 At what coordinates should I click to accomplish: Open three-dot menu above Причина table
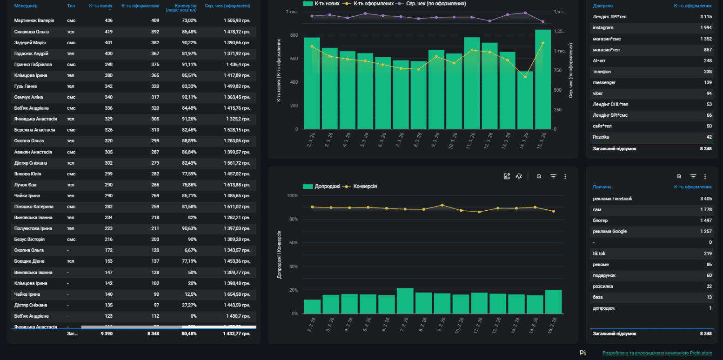pos(705,176)
